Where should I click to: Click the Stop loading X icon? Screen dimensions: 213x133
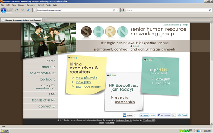tap(23, 10)
